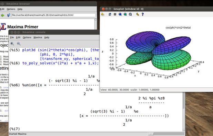Click the (%i6) to_poly_solve command line
Image resolution: width=213 pixels, height=136 pixels.
click(54, 63)
